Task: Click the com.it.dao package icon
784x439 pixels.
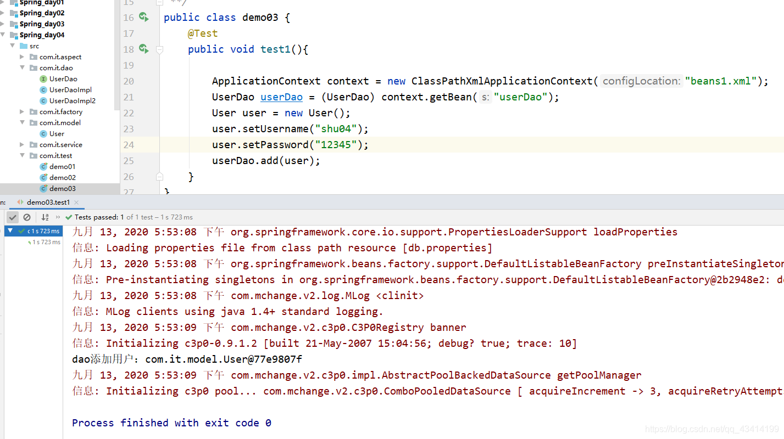Action: point(34,67)
